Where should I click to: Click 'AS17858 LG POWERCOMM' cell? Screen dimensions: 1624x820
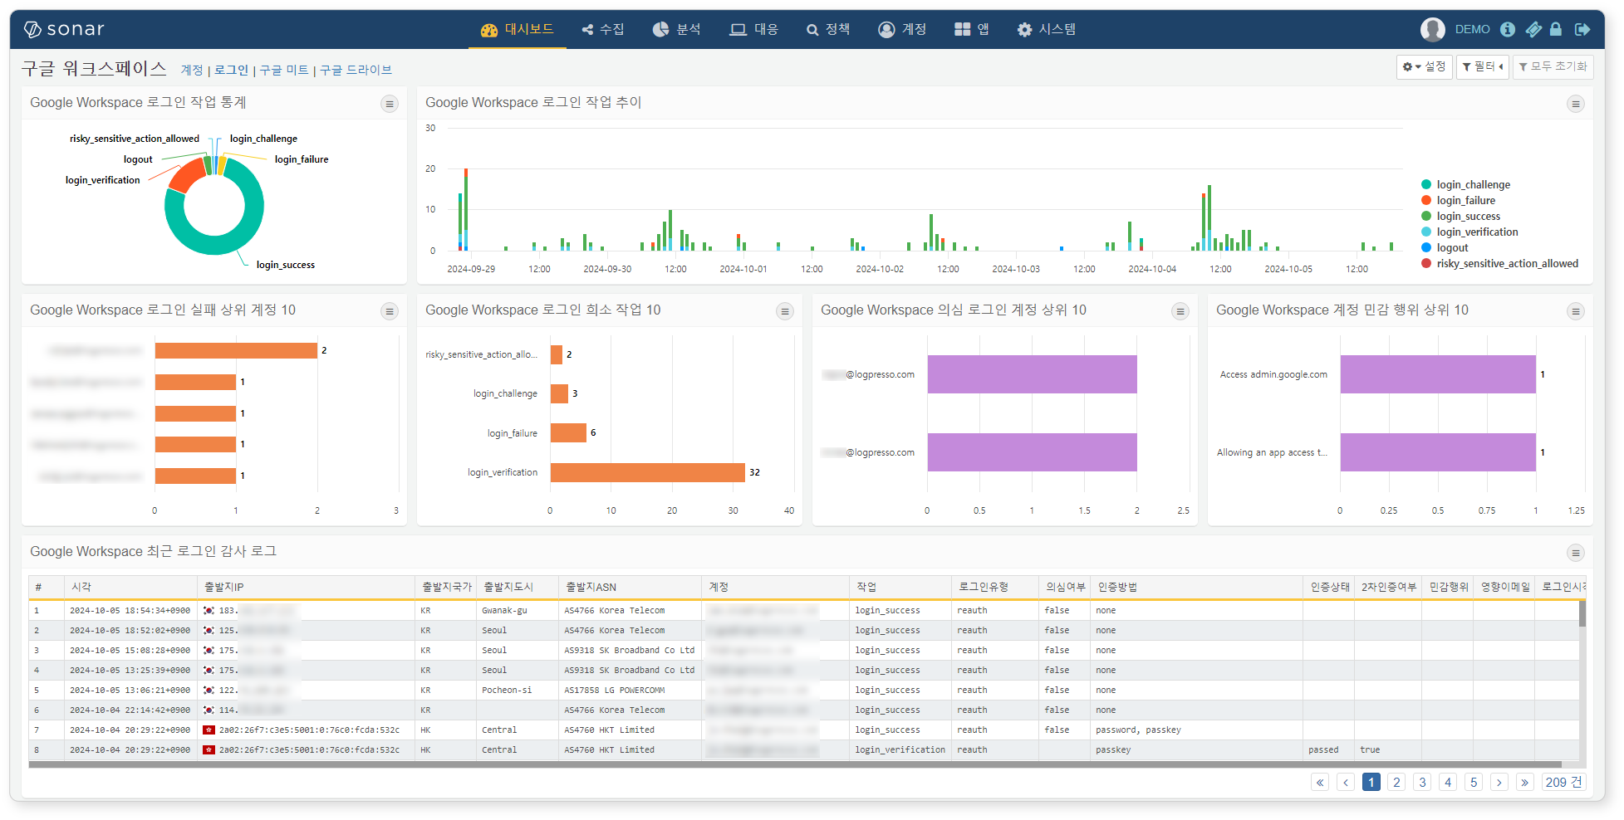tap(615, 690)
